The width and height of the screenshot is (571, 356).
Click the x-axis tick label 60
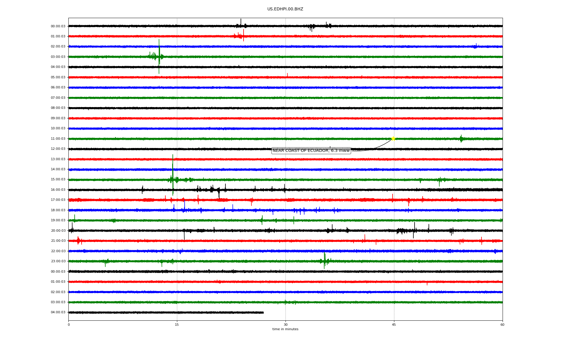(x=503, y=325)
